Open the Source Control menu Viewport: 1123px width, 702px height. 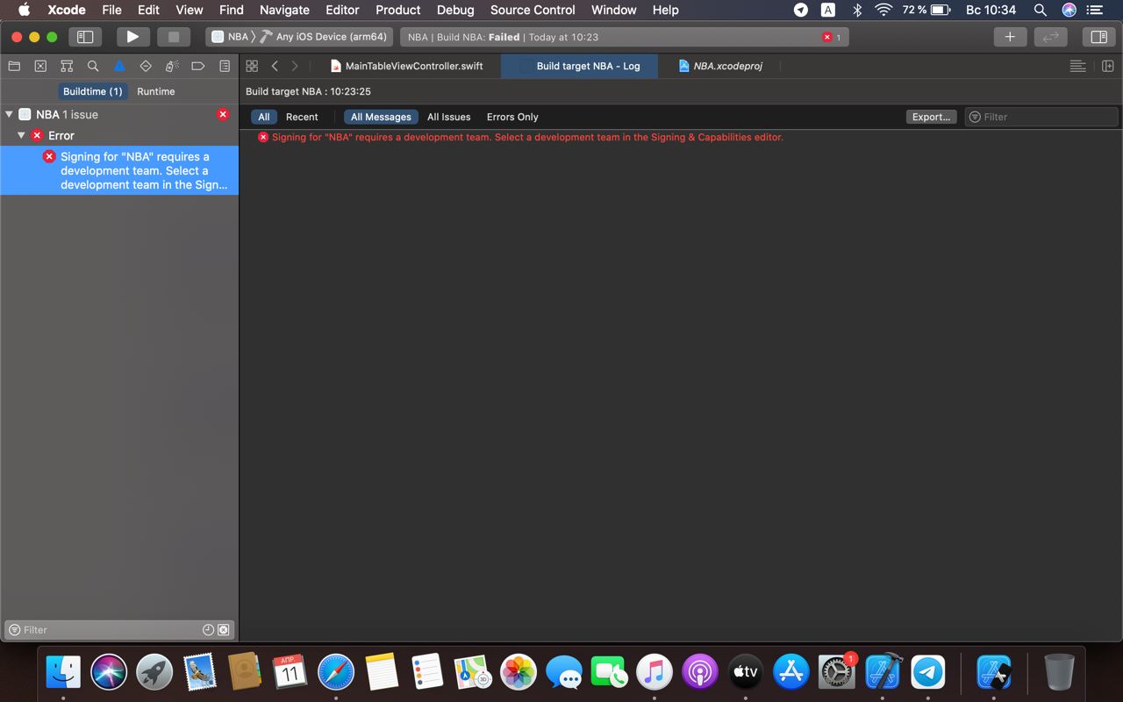(533, 10)
